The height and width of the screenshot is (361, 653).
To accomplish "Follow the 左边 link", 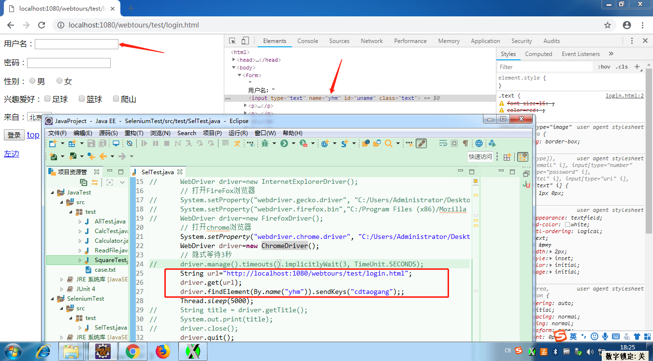I will coord(12,153).
